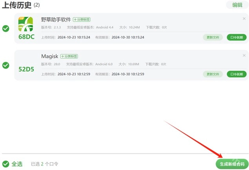The width and height of the screenshot is (249, 170).
Task: Extend code 68DC with 口令延期
Action: click(x=236, y=37)
